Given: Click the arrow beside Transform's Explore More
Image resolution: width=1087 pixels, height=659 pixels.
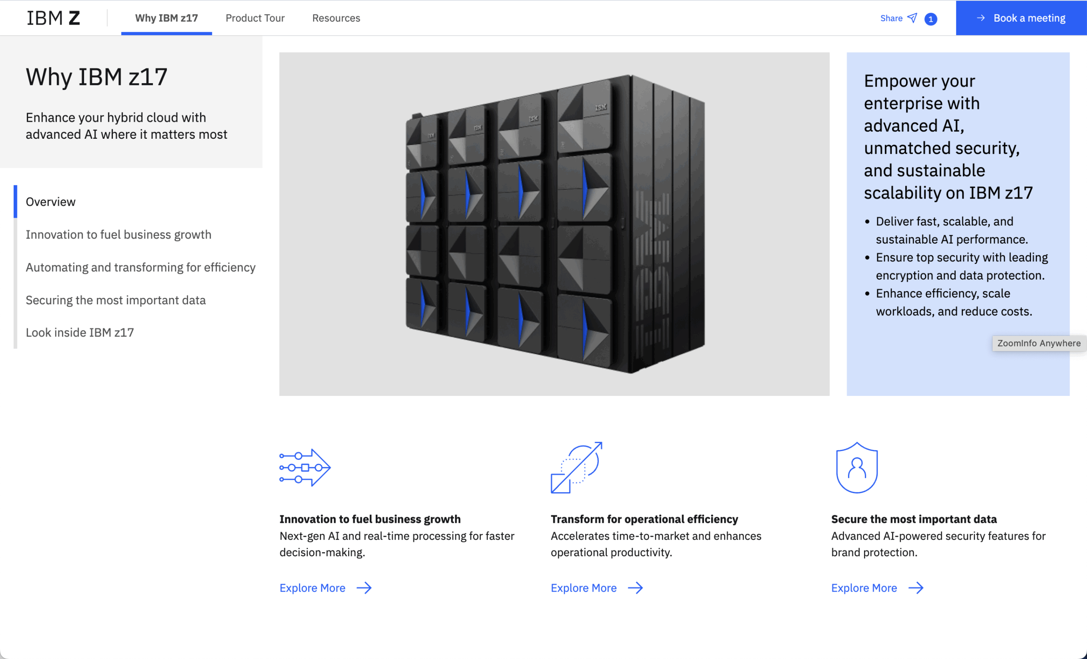Looking at the screenshot, I should click(x=635, y=588).
